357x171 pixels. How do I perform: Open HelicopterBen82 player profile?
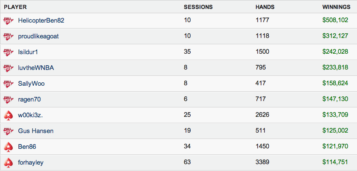(41, 20)
